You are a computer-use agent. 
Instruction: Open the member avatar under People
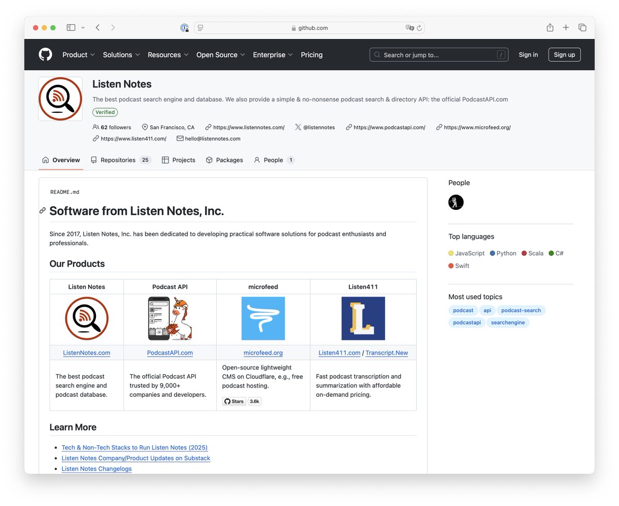[456, 202]
